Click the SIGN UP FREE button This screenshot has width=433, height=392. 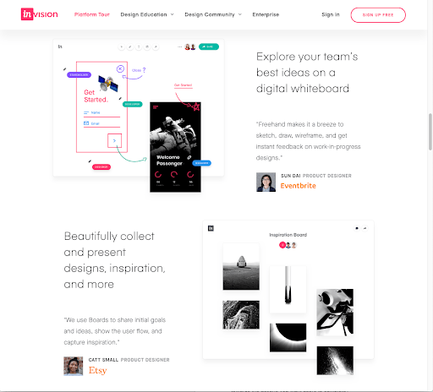[378, 15]
